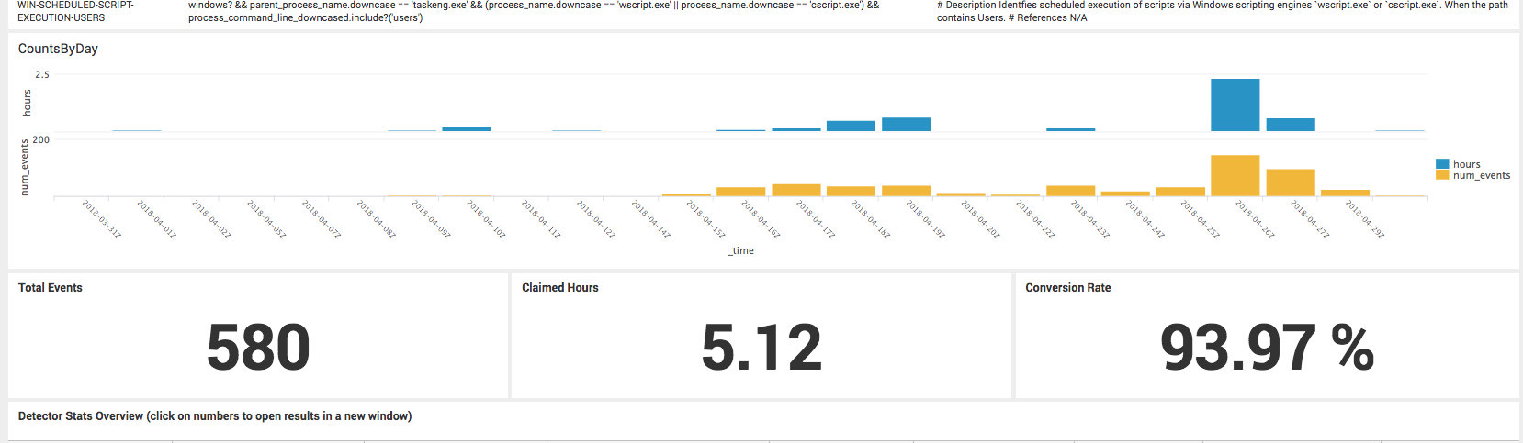Click the Detector Stats Overview panel heading
This screenshot has width=1523, height=443.
(215, 416)
